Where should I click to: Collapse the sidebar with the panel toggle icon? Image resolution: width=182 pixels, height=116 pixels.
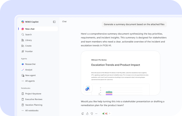click(x=54, y=22)
